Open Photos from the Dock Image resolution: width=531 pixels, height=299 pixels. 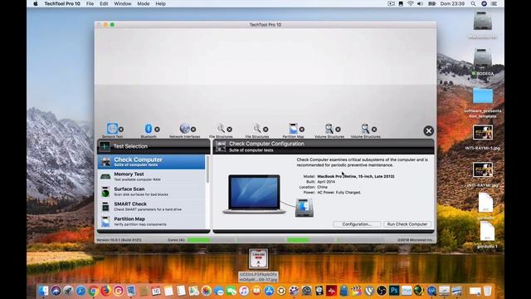point(207,291)
